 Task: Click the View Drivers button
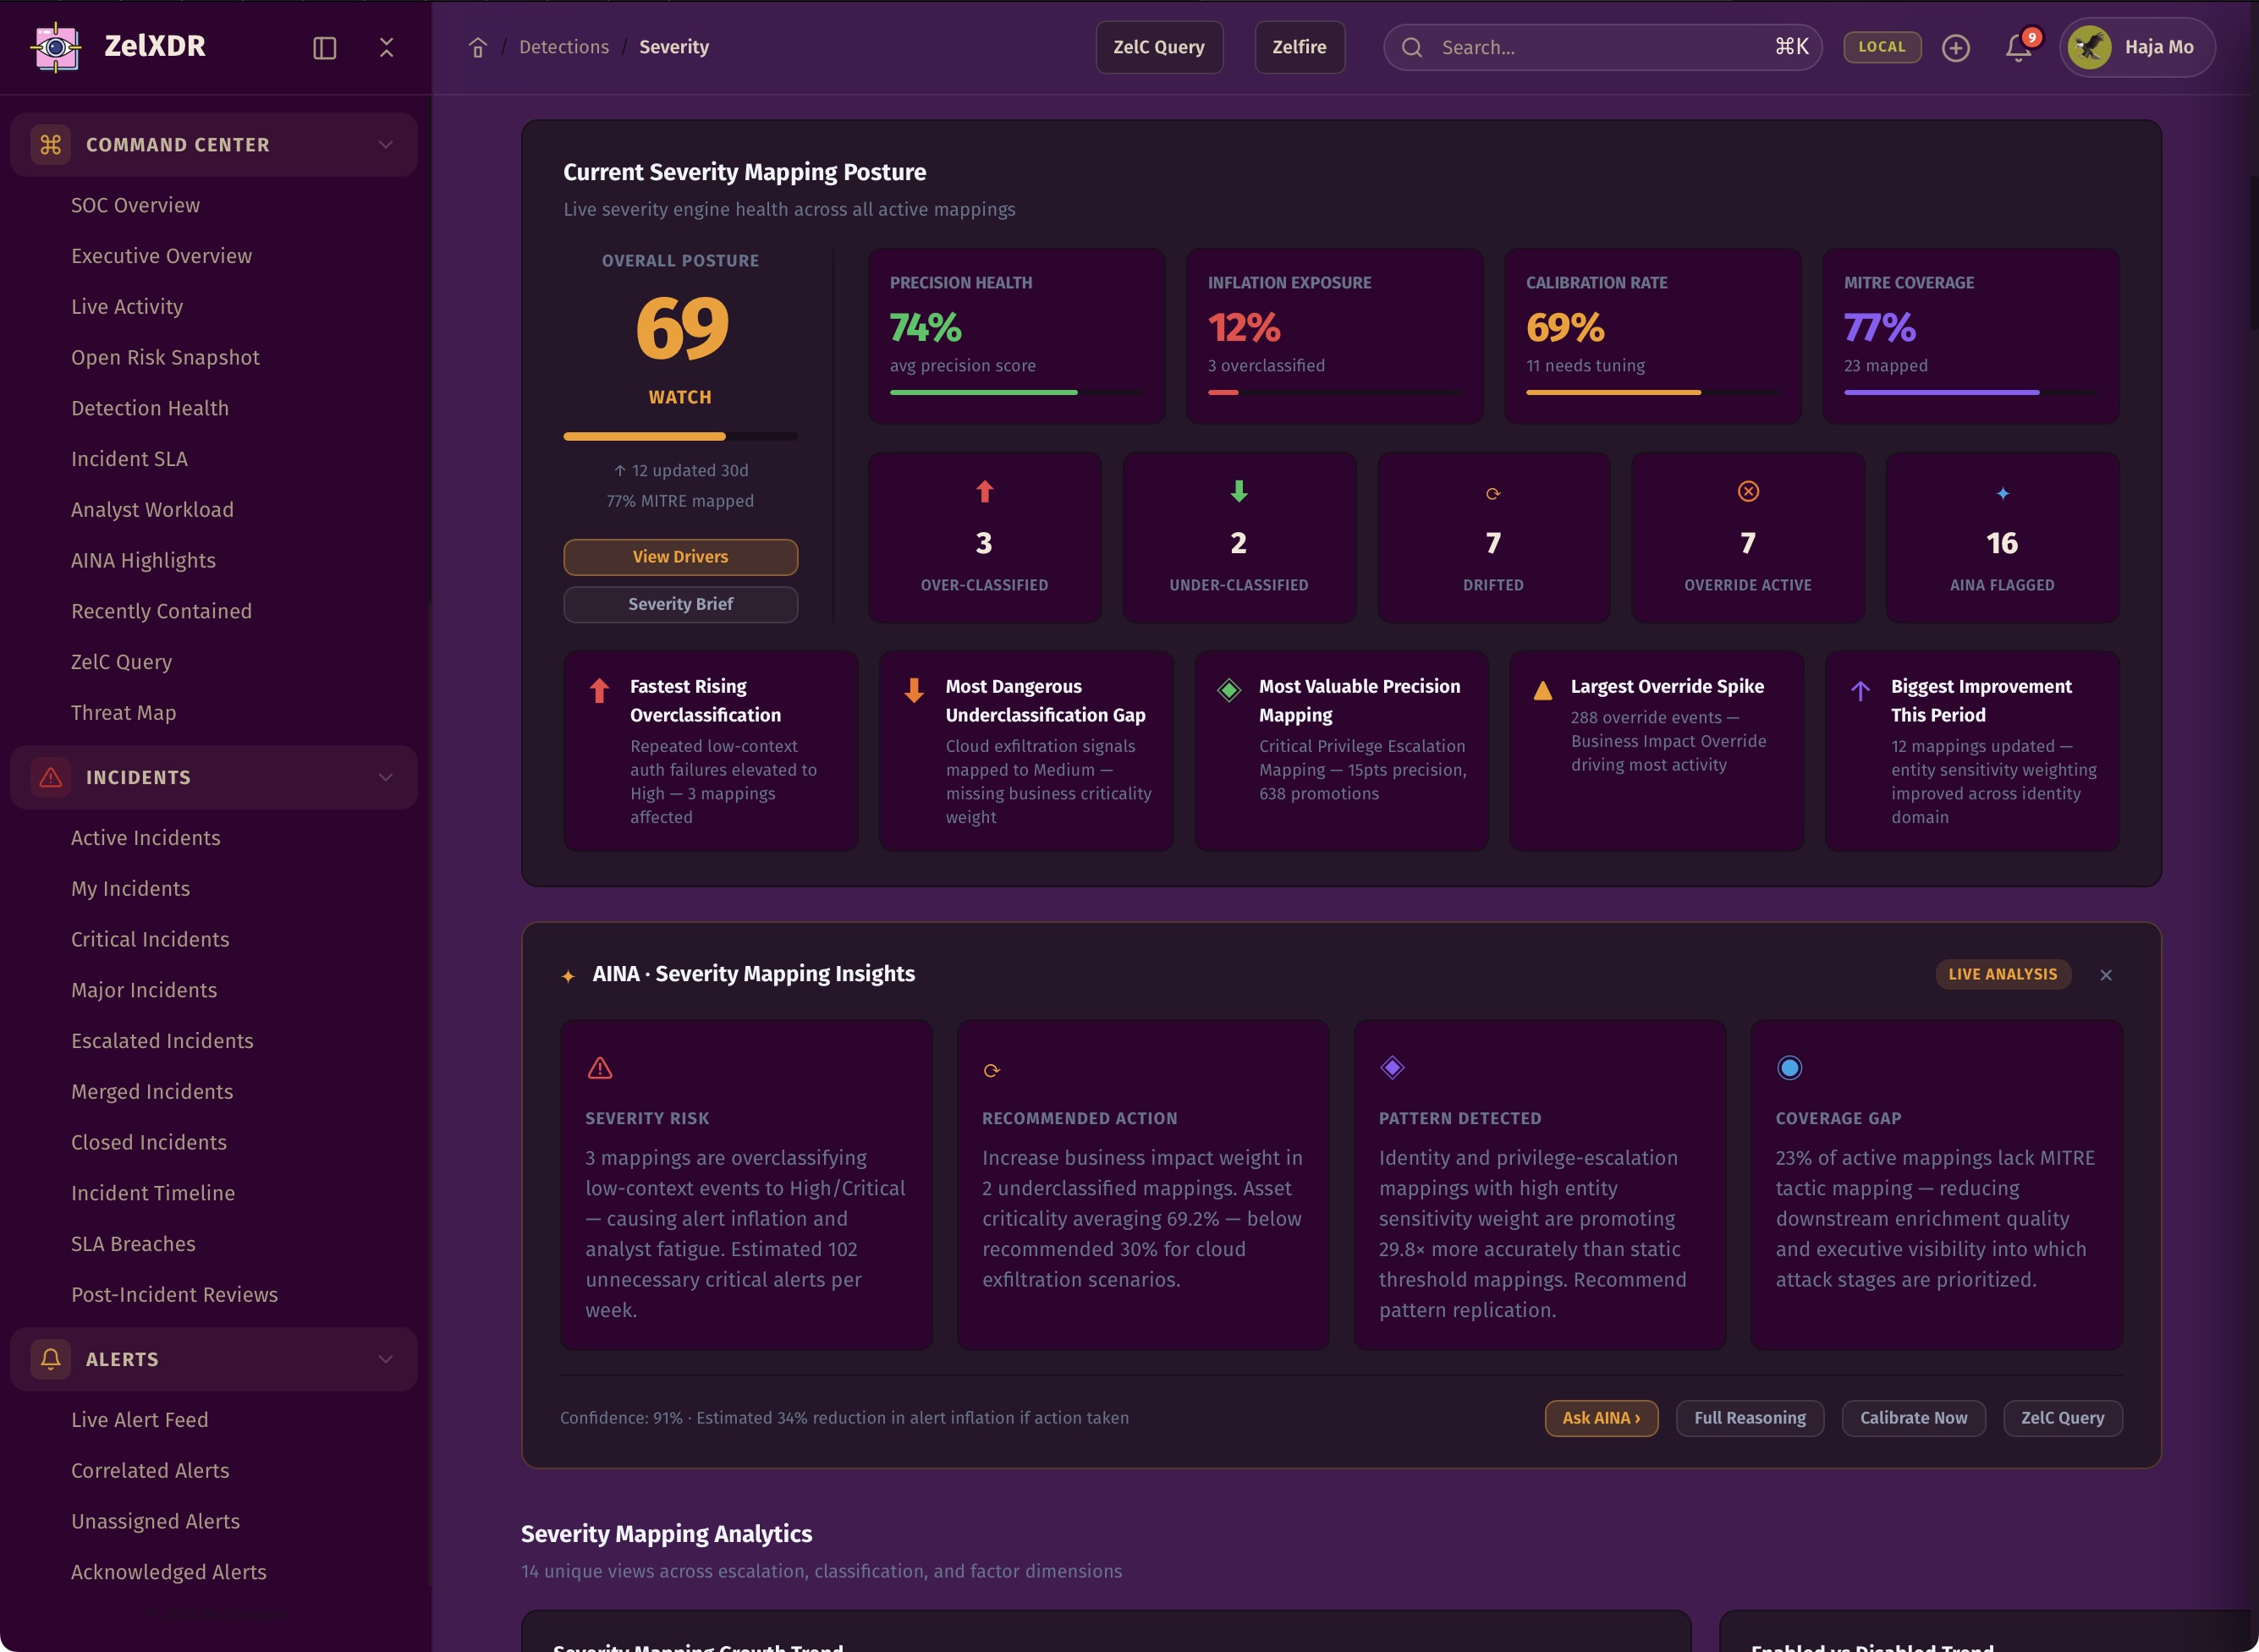(680, 557)
